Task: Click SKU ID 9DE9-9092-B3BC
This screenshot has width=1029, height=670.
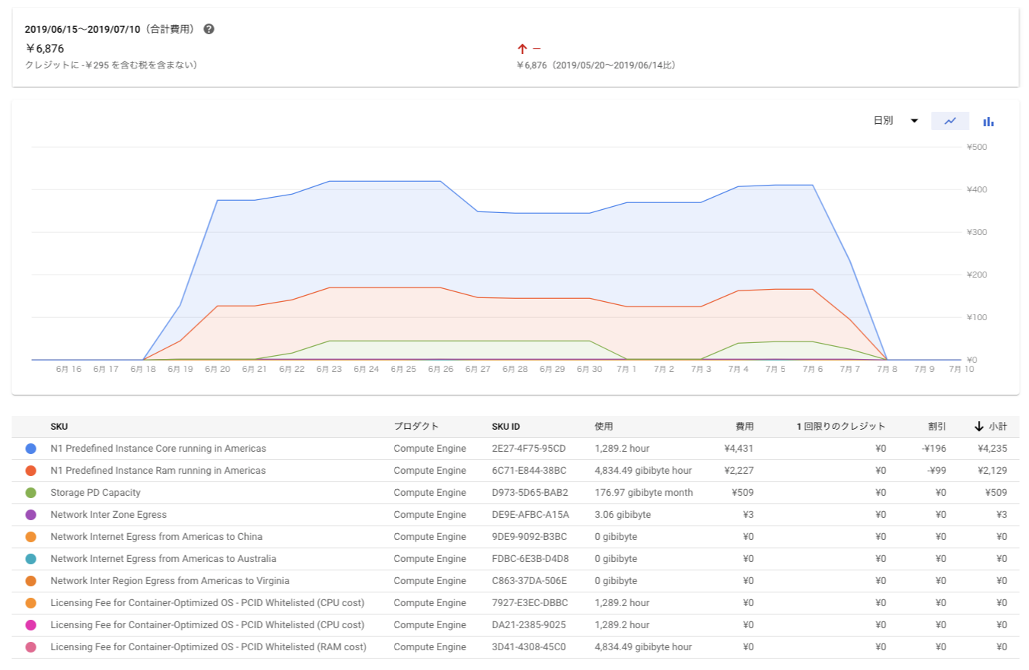Action: pos(530,537)
